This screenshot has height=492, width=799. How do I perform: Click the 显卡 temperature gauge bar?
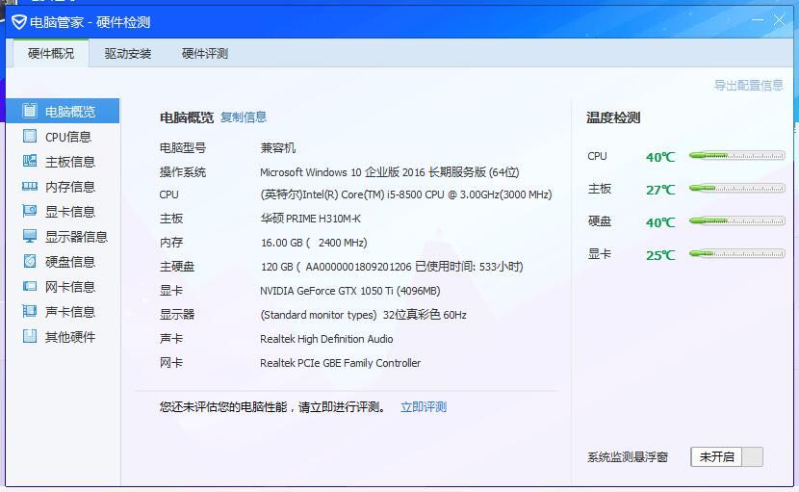point(736,253)
